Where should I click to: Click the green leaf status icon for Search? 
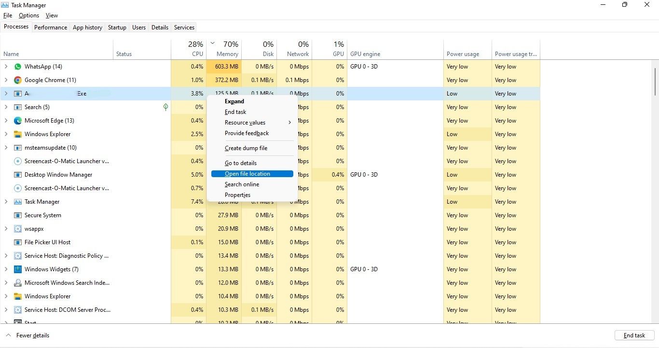tap(165, 107)
